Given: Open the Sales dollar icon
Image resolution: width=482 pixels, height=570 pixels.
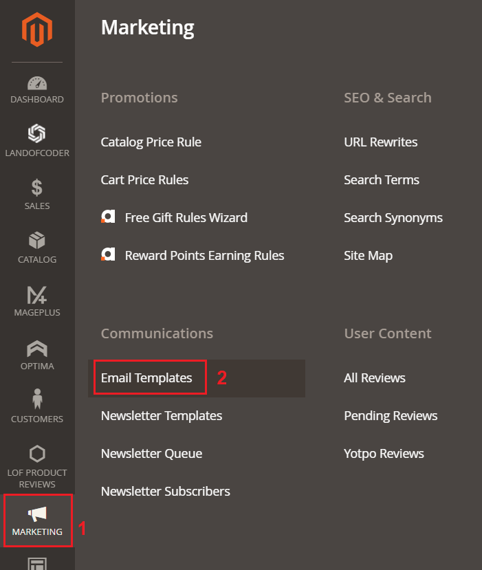Looking at the screenshot, I should (37, 188).
